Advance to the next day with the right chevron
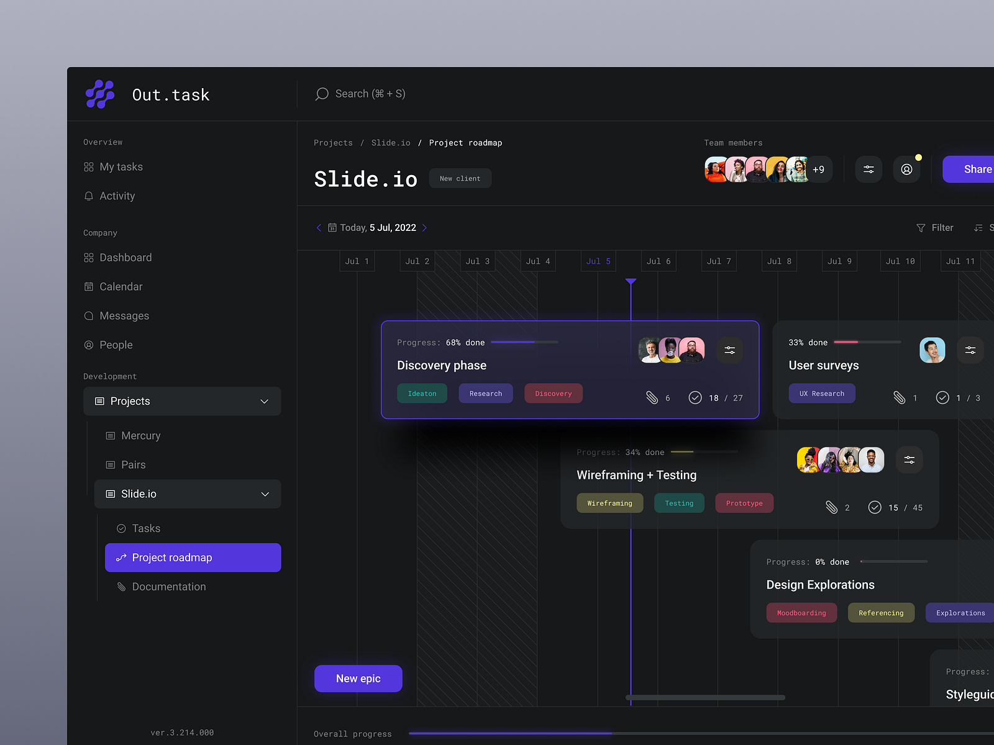Viewport: 994px width, 745px height. [424, 227]
